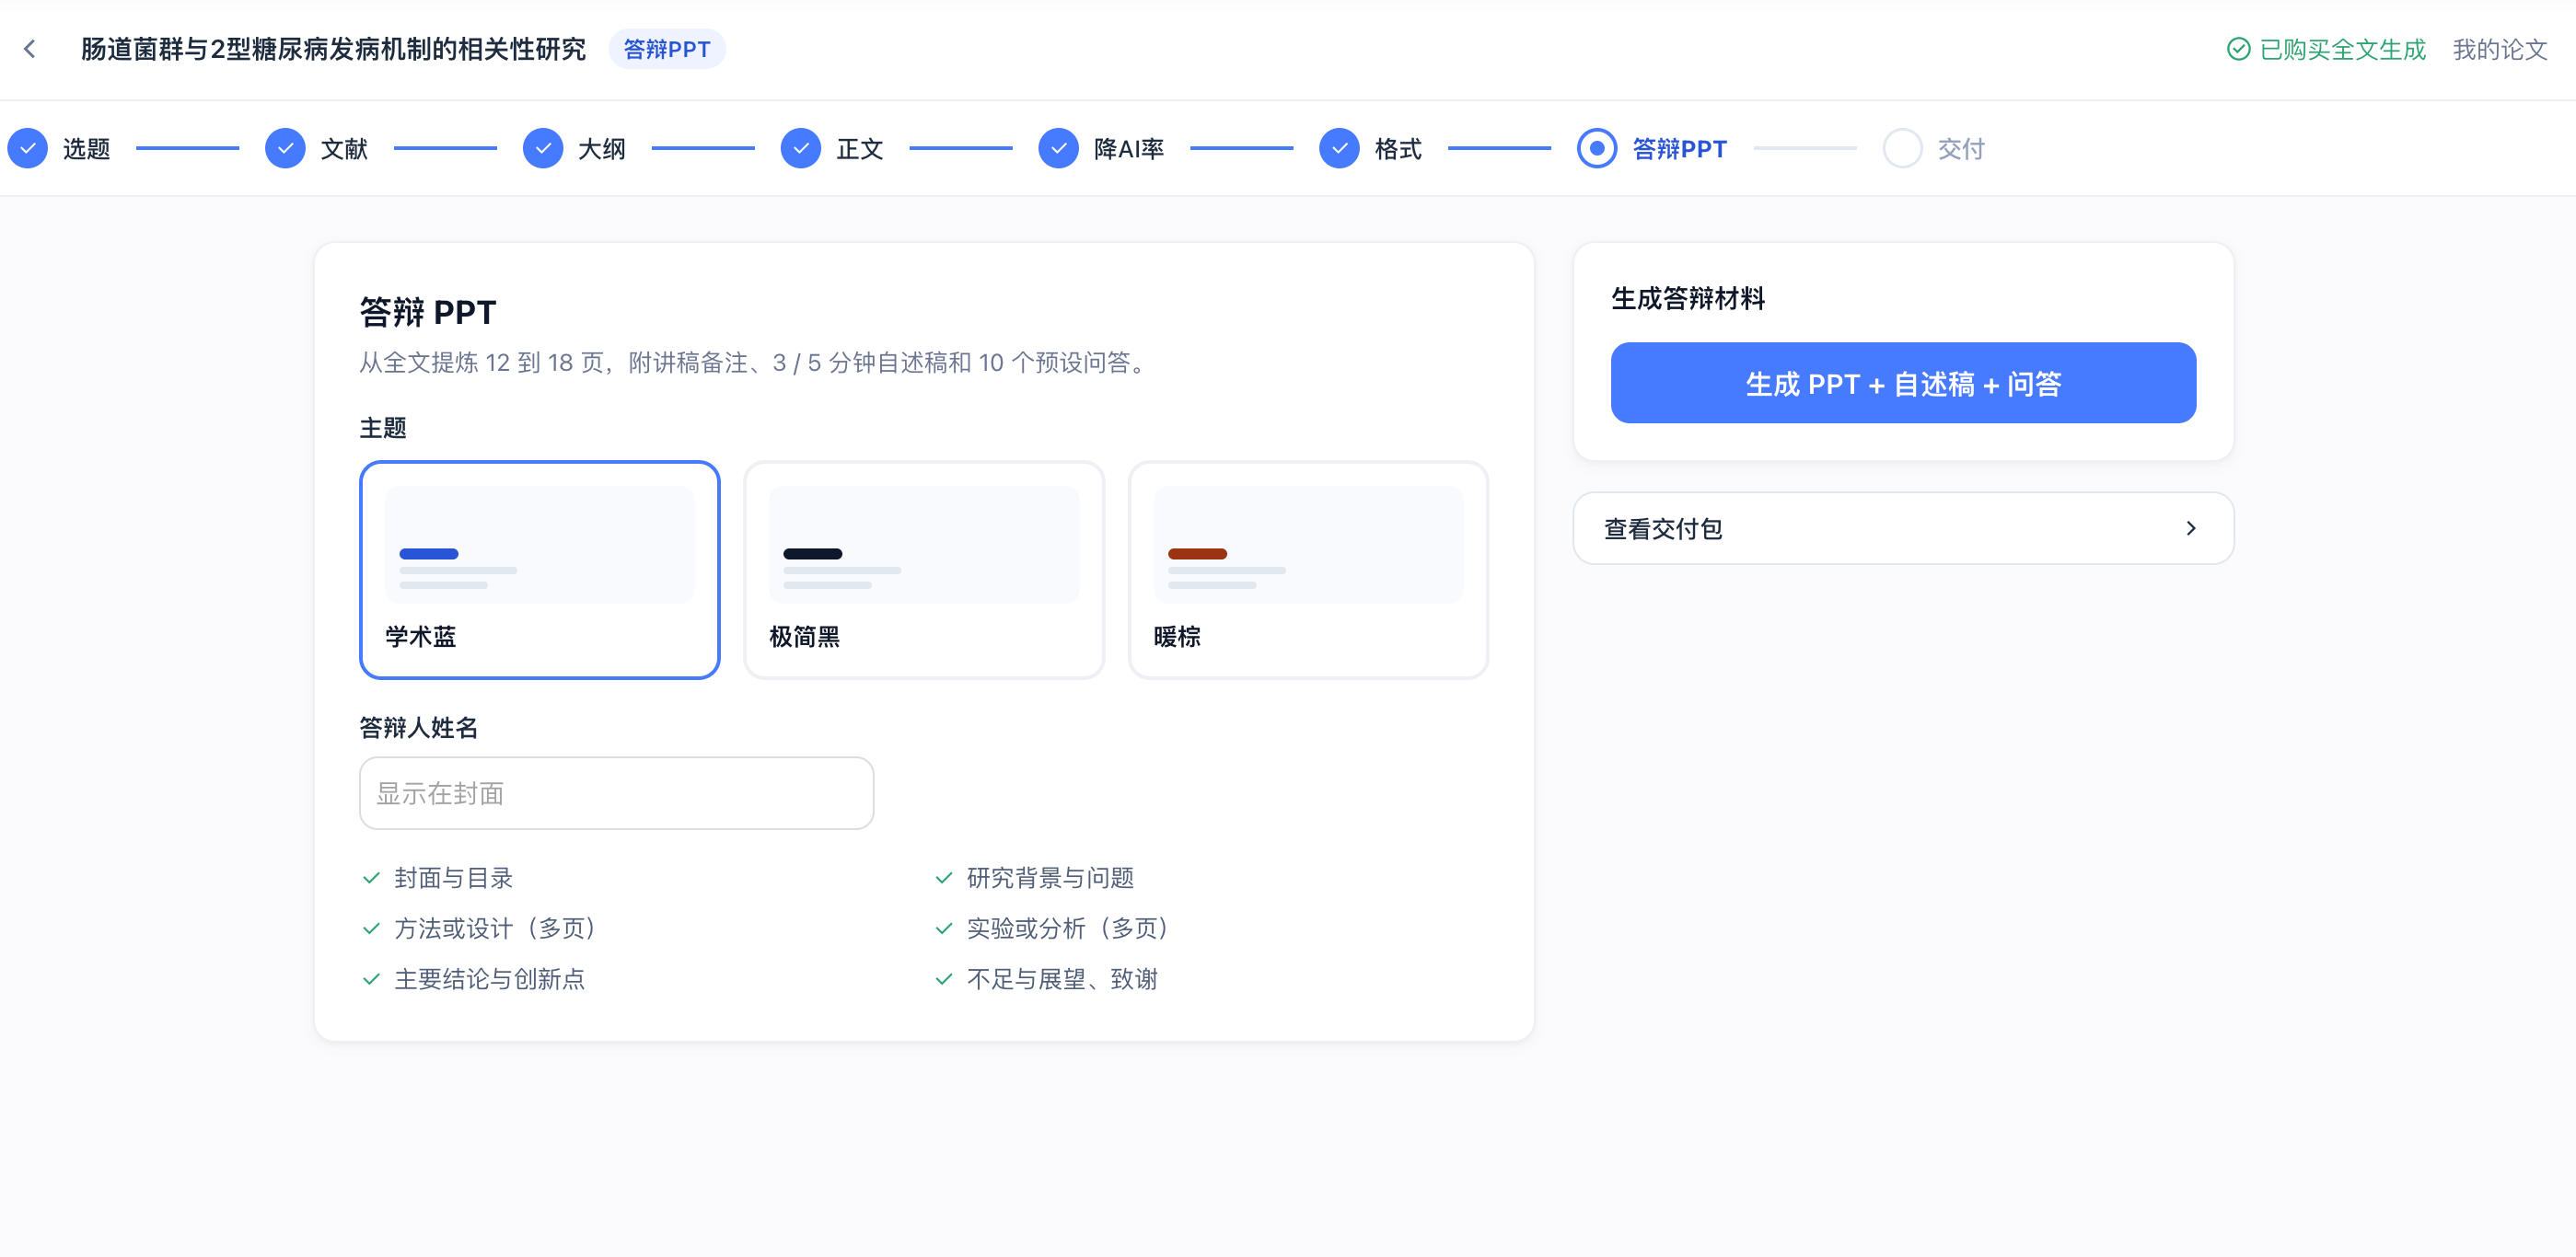Click the paper title 肠道菌群与2型糖尿病发病机制的相关性研究

coord(333,49)
